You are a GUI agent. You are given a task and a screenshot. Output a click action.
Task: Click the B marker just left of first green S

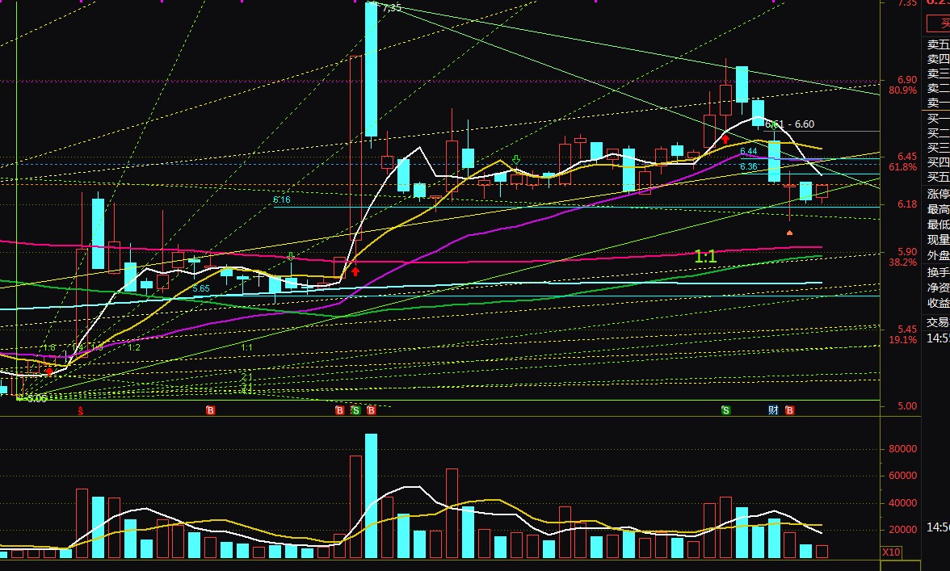(x=339, y=410)
